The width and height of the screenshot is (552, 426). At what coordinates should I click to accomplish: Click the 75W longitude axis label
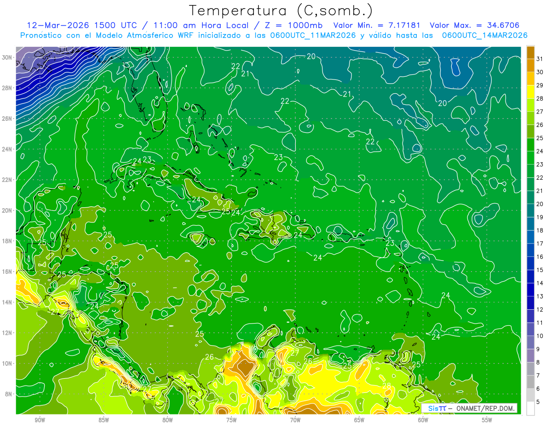(x=231, y=420)
